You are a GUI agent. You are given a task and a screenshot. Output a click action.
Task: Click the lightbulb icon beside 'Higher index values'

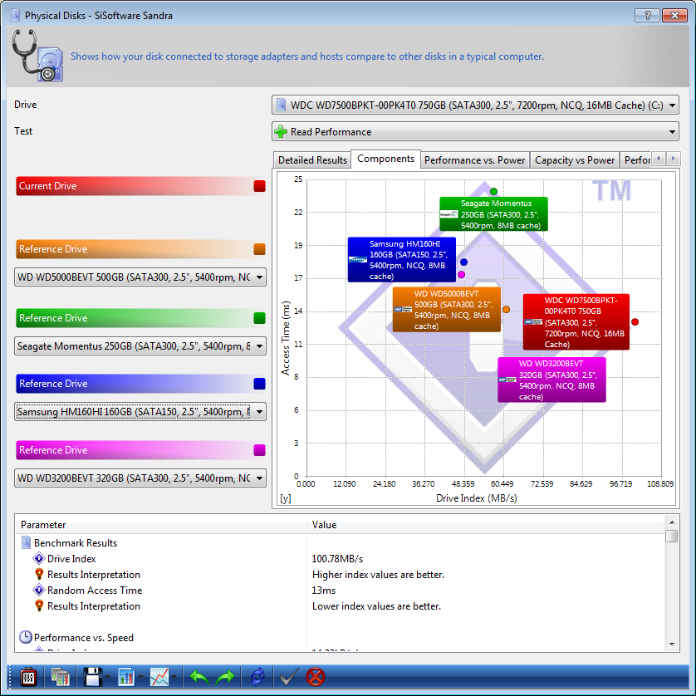coord(39,575)
